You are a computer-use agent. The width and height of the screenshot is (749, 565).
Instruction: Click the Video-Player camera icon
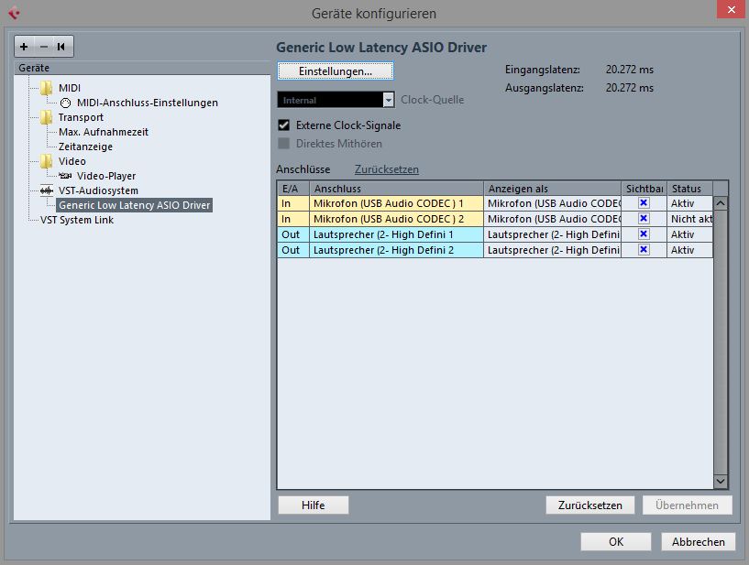coord(65,176)
